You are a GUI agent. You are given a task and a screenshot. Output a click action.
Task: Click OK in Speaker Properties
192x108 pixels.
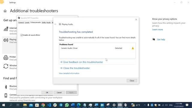47,92
